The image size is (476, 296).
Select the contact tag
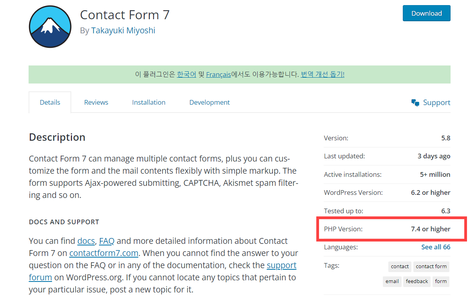pyautogui.click(x=399, y=266)
